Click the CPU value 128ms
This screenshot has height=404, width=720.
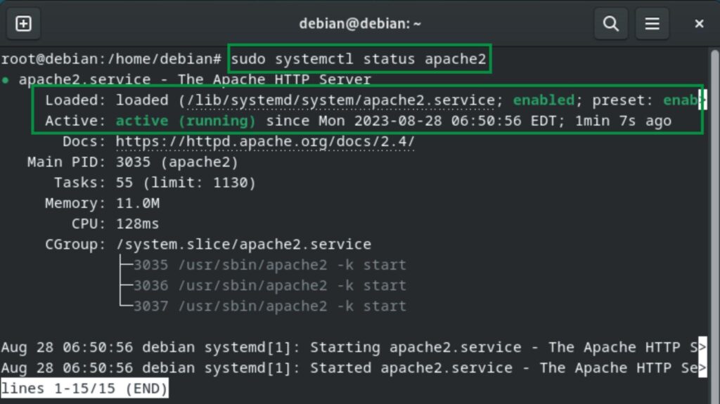point(137,223)
